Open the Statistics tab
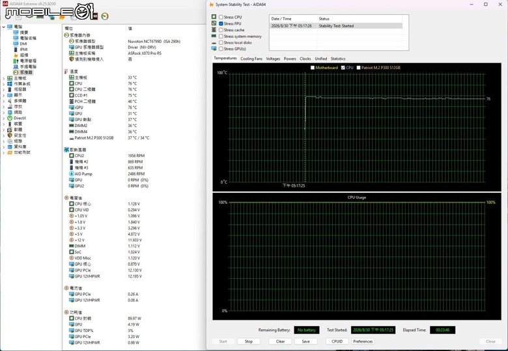The height and width of the screenshot is (351, 508). pos(338,59)
